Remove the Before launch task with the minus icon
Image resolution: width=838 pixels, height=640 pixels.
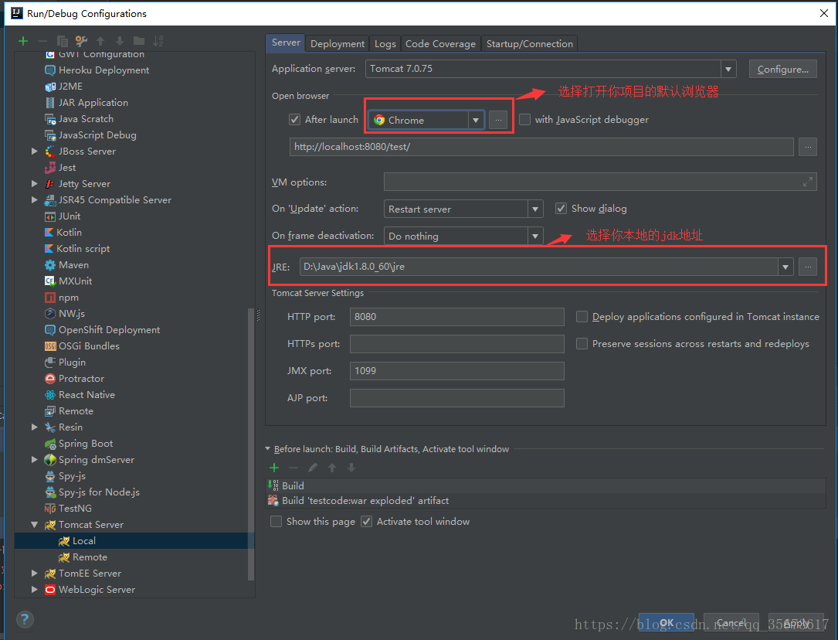(x=293, y=468)
